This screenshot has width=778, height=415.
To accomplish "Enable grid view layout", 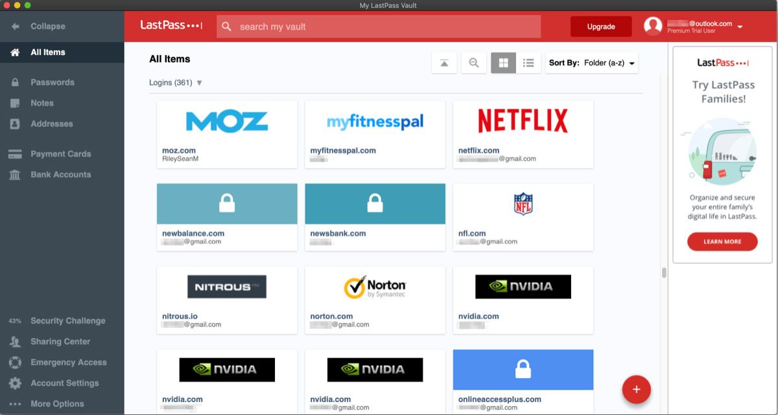I will (x=503, y=63).
